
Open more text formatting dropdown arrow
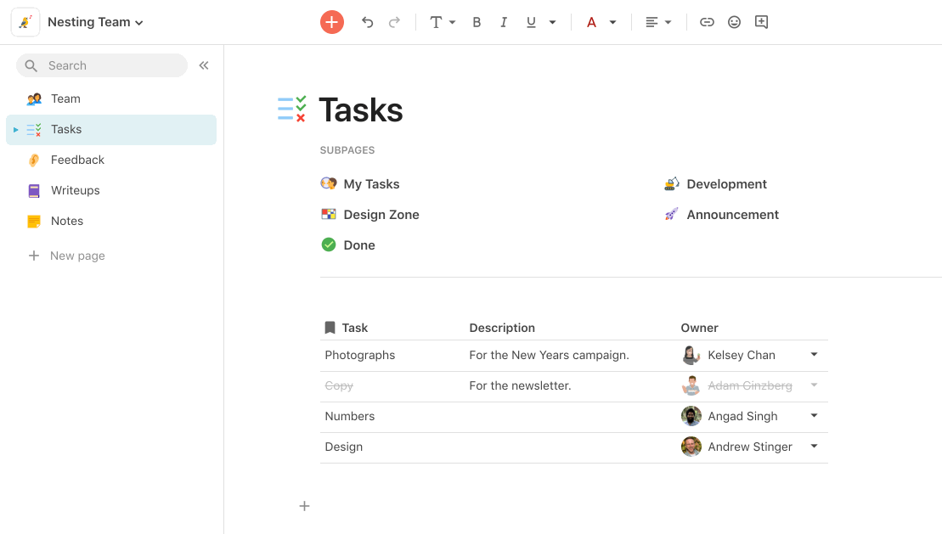coord(552,22)
